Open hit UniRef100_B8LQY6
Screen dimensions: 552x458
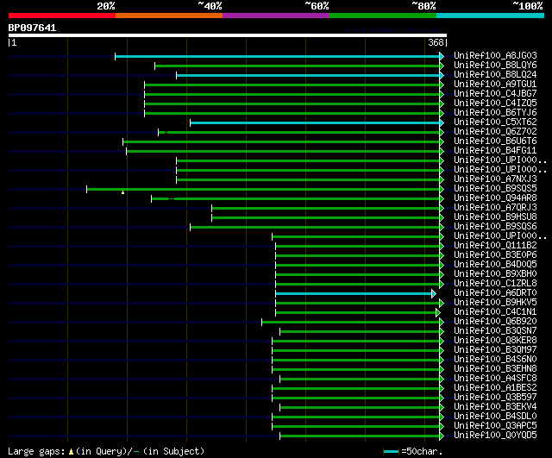click(495, 65)
